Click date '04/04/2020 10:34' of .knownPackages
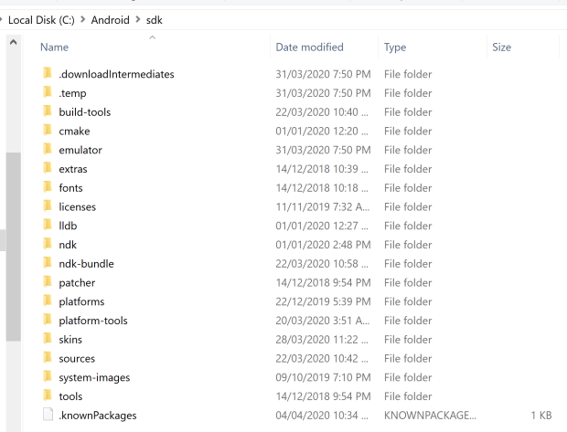 tap(322, 416)
